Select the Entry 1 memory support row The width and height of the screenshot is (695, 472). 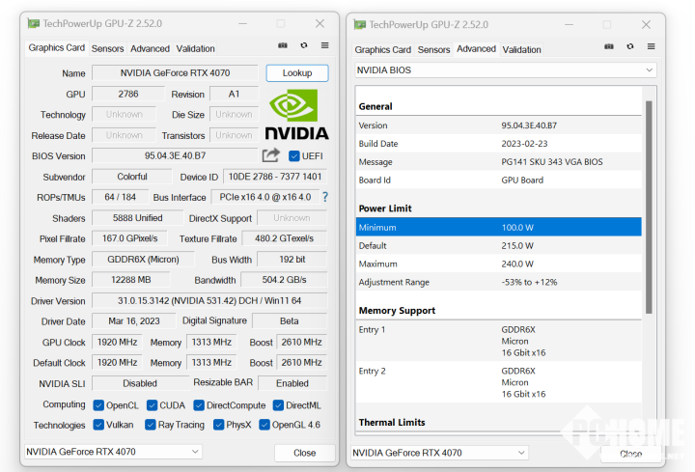(498, 341)
